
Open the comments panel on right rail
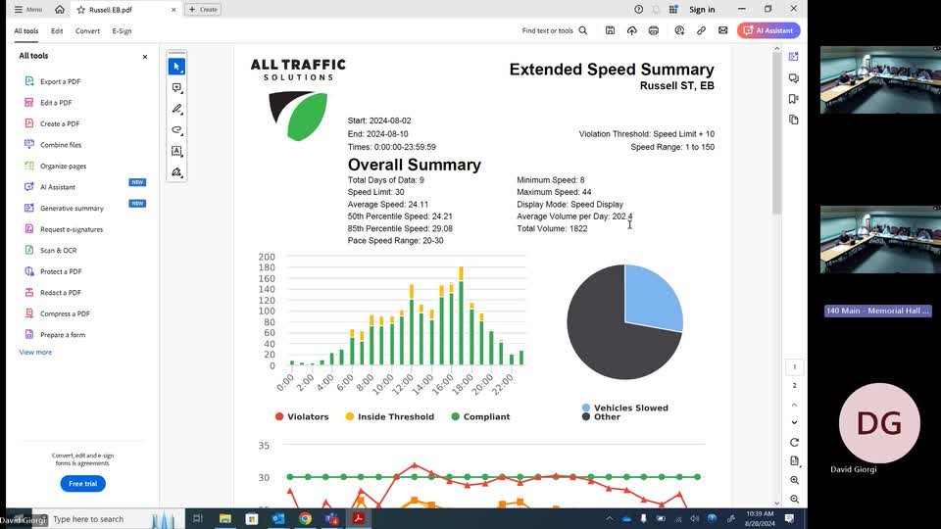[794, 78]
